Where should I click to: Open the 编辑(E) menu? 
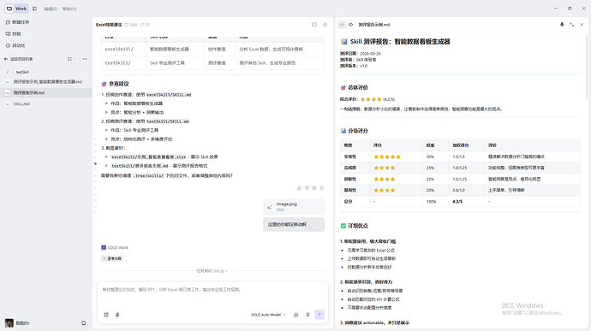(51, 9)
